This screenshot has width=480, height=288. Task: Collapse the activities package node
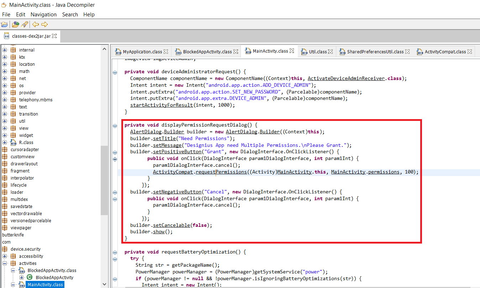(x=5, y=263)
